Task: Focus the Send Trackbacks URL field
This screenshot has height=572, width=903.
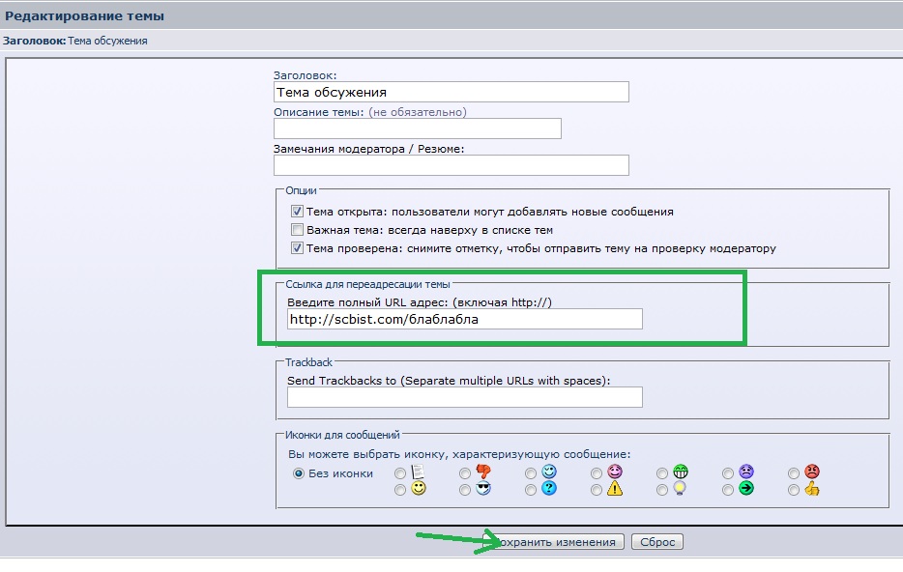Action: pos(464,397)
